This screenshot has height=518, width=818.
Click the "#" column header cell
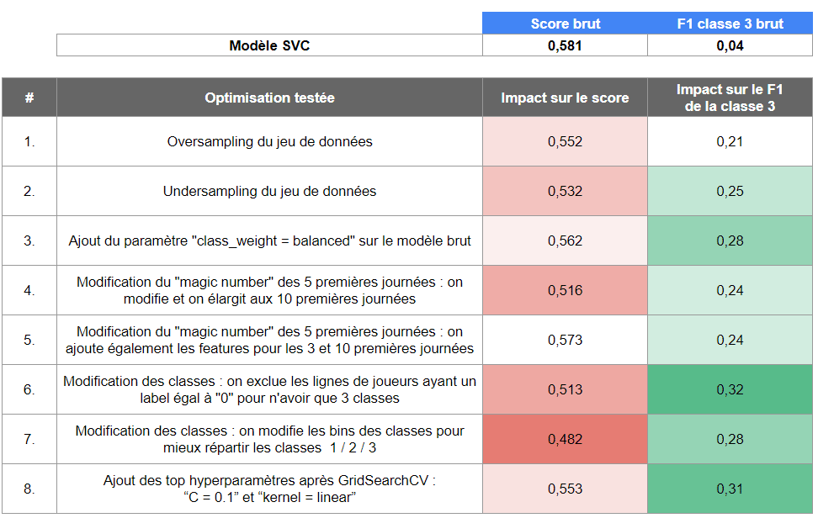click(x=29, y=98)
